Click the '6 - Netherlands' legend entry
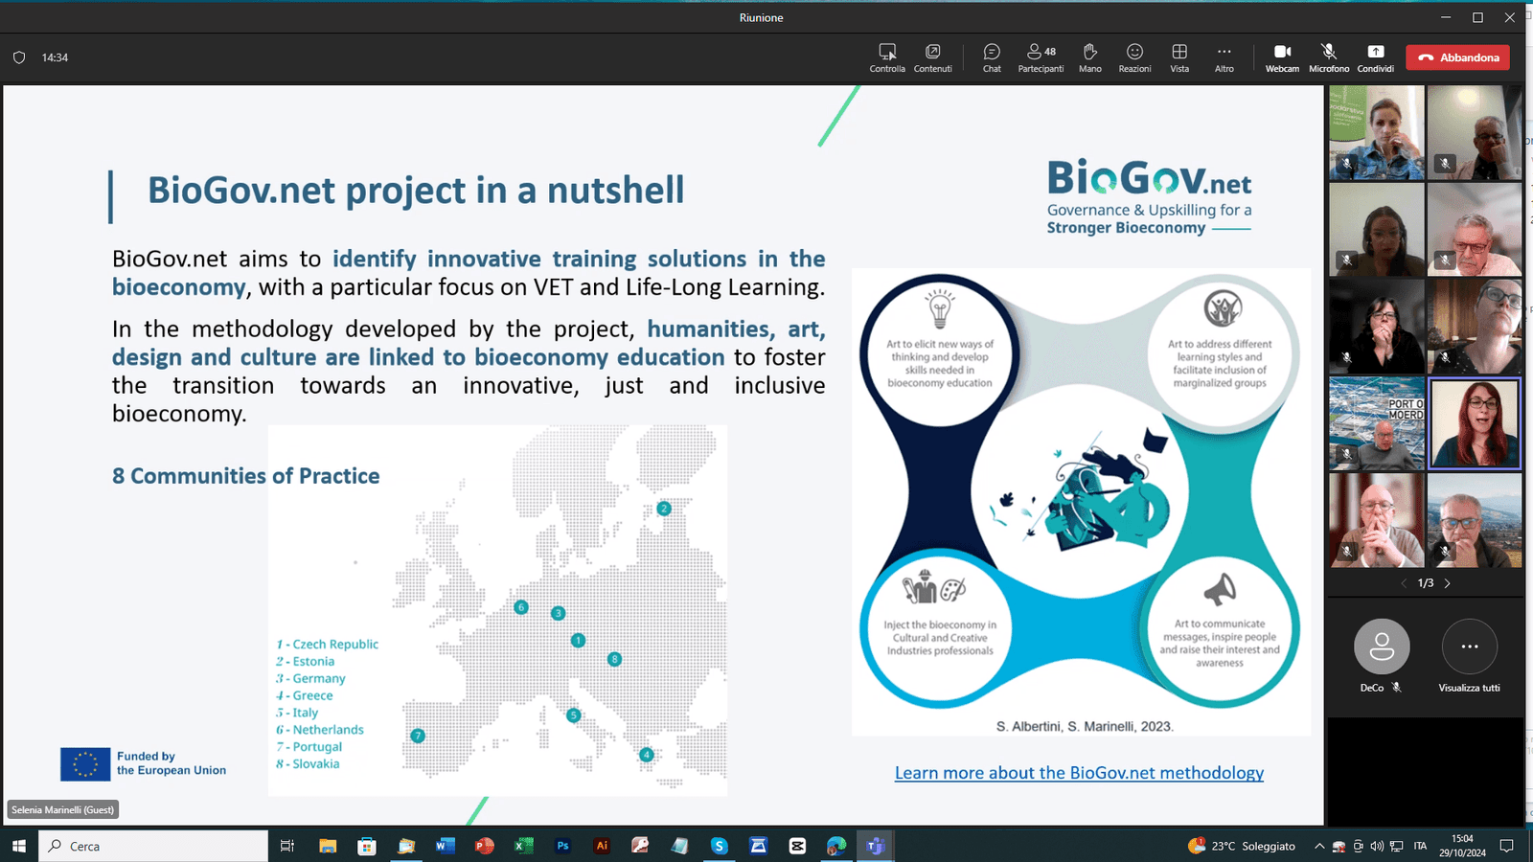 [x=320, y=730]
